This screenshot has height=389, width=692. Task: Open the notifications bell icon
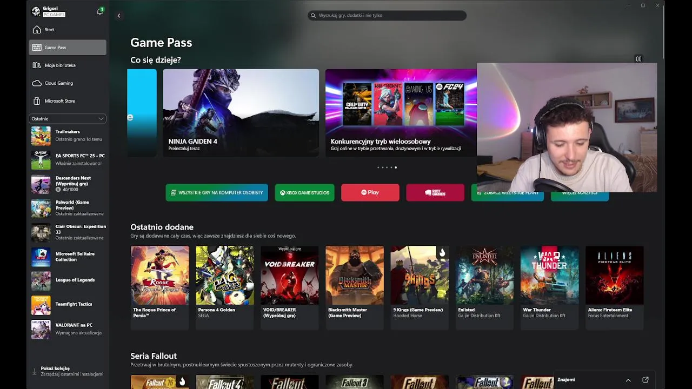[x=100, y=11]
